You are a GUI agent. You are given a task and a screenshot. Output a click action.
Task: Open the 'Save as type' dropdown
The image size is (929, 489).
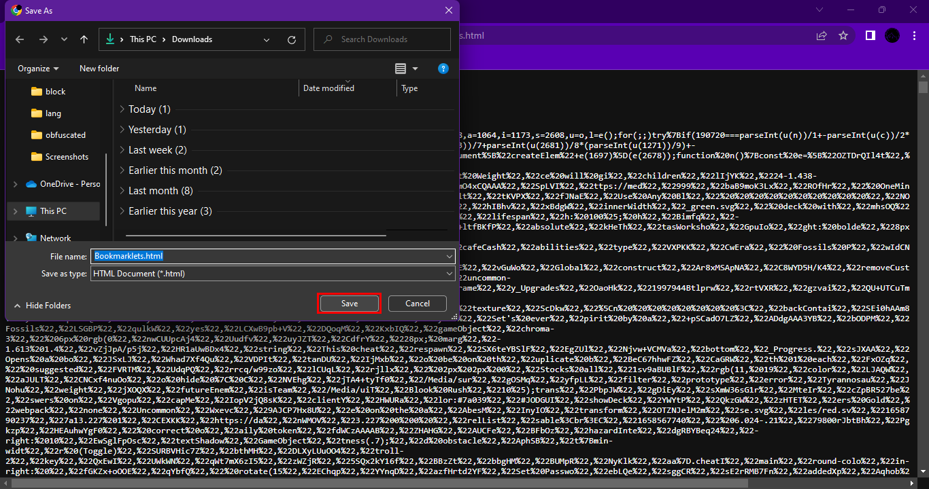(273, 274)
